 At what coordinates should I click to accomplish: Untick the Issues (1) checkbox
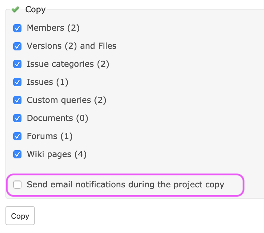coord(17,82)
